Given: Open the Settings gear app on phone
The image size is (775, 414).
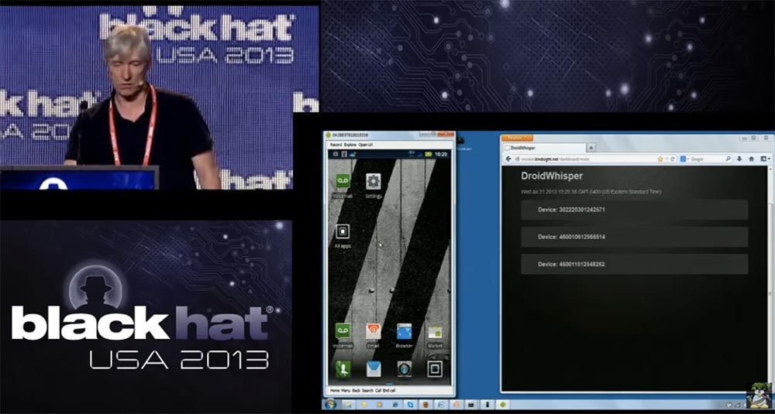Looking at the screenshot, I should pyautogui.click(x=374, y=183).
